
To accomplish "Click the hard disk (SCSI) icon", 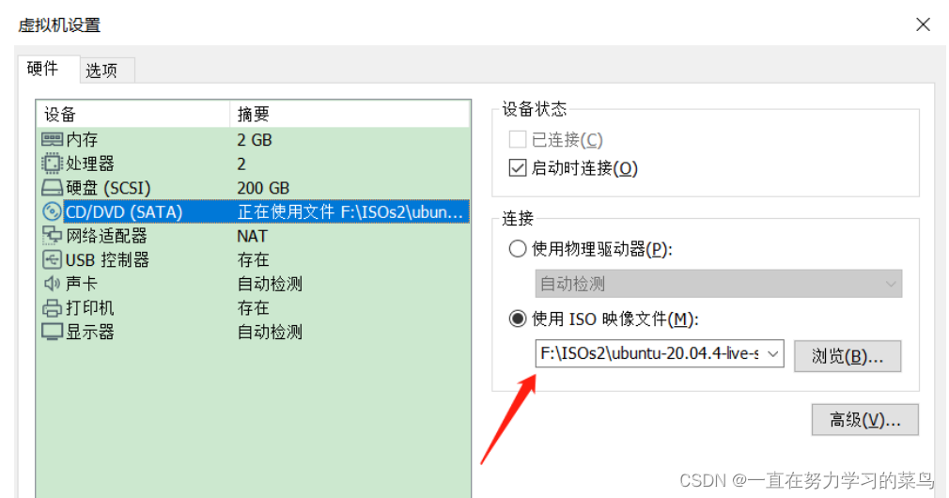I will click(x=52, y=188).
